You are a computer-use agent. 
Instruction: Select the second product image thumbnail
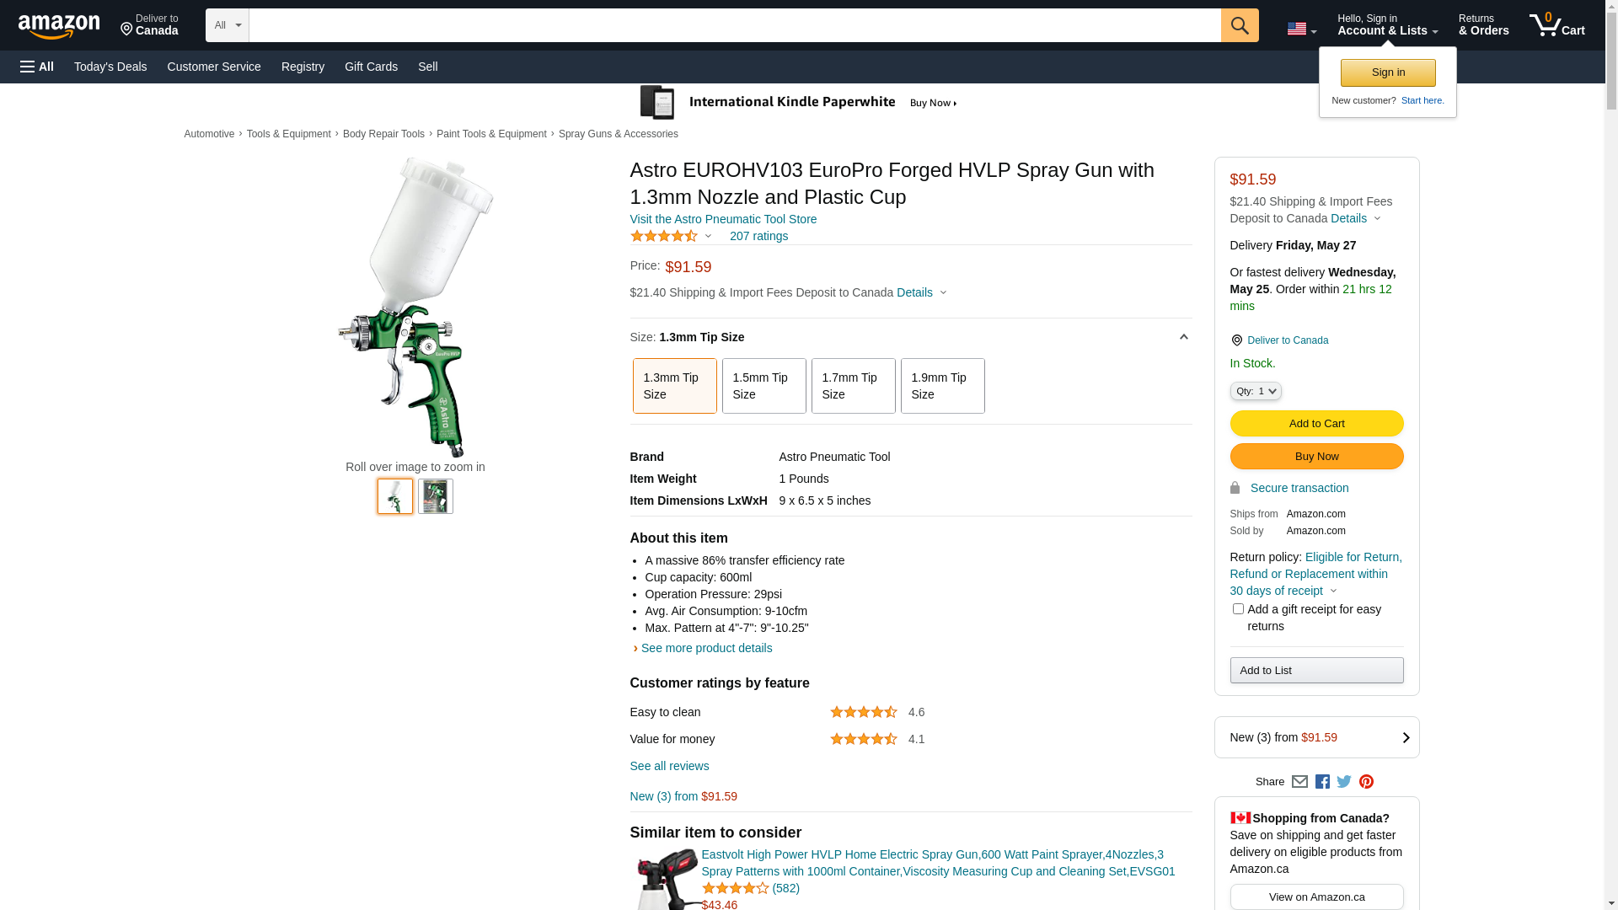coord(436,496)
